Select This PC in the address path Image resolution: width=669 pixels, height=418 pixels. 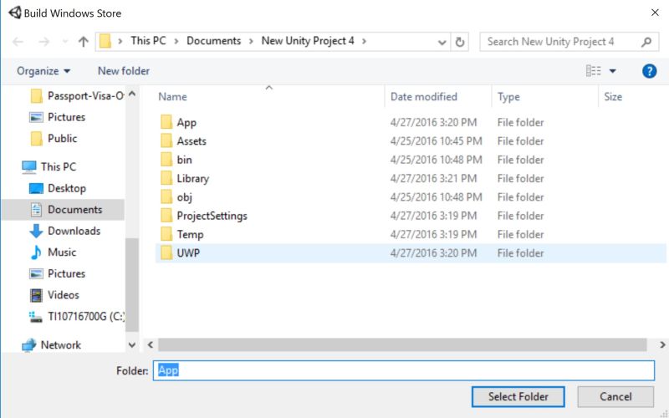click(x=148, y=41)
